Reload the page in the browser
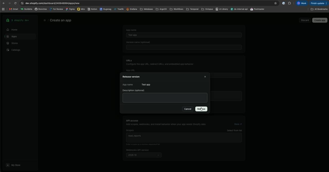This screenshot has height=172, width=329. 15,3
